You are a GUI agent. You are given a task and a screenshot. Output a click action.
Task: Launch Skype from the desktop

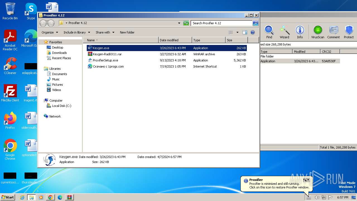[31, 11]
